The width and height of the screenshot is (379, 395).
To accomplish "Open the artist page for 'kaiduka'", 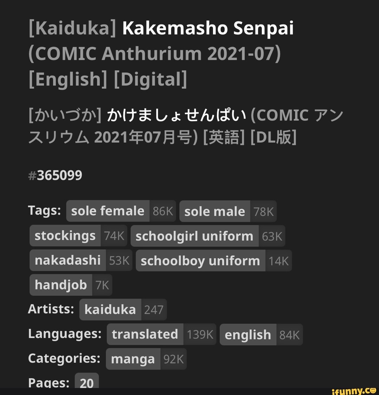I will point(110,309).
